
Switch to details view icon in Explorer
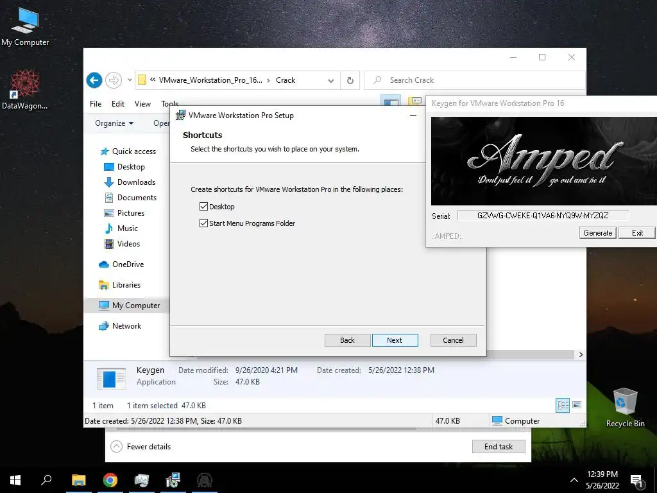563,405
